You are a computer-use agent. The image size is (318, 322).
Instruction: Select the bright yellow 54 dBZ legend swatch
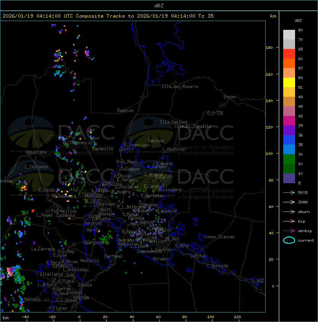pos(289,82)
